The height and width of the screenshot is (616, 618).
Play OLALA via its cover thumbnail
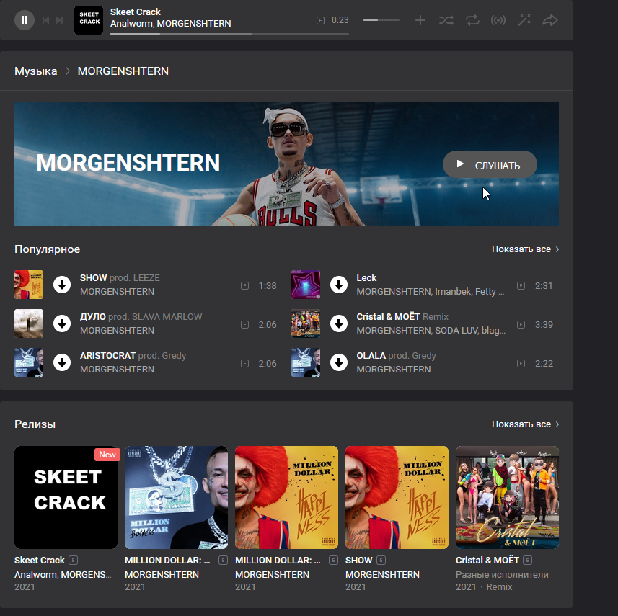coord(306,362)
